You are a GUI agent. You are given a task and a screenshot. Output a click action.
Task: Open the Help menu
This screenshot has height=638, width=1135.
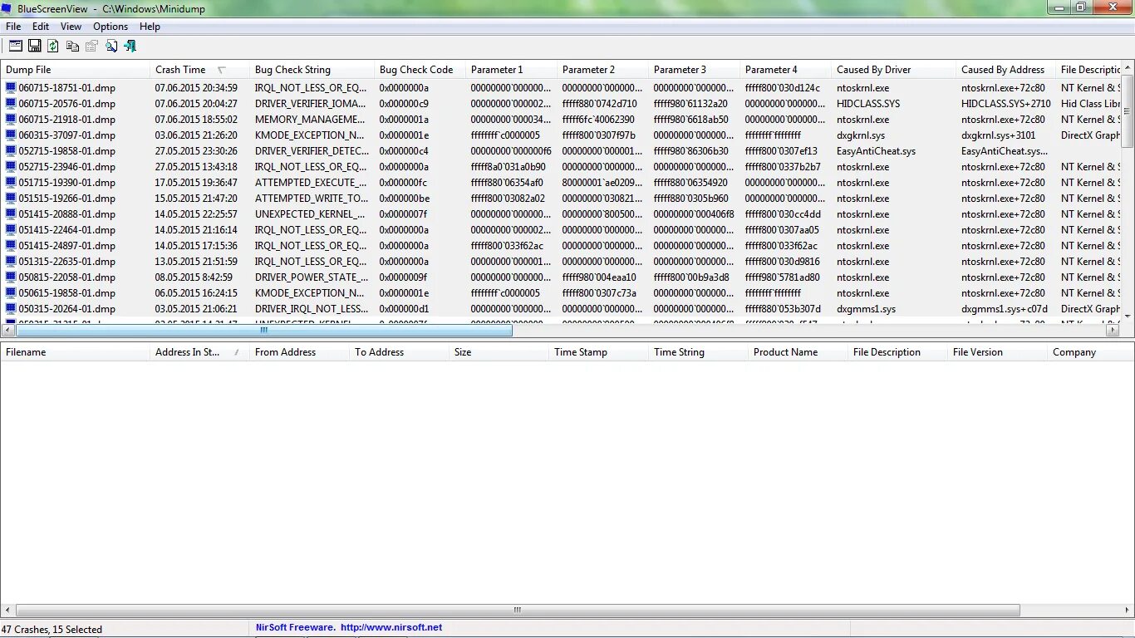coord(150,27)
